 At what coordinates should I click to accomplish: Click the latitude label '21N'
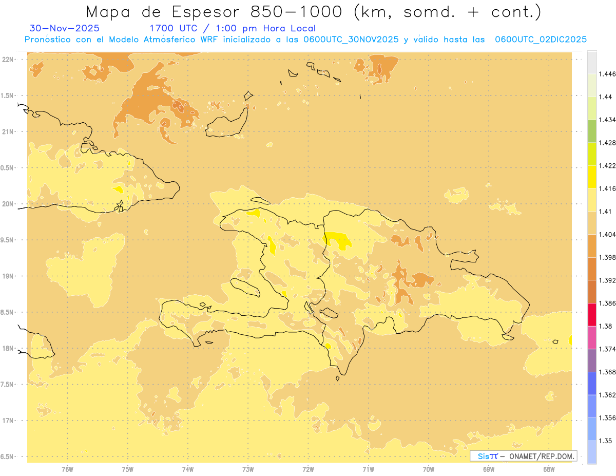coord(8,132)
